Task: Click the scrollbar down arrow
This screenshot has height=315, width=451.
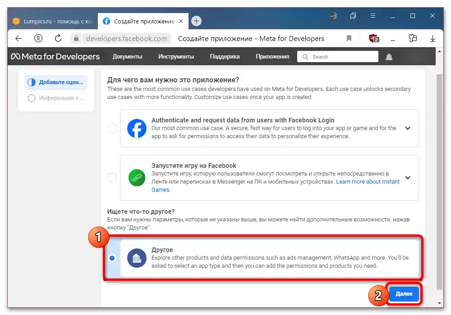Action: pyautogui.click(x=439, y=303)
